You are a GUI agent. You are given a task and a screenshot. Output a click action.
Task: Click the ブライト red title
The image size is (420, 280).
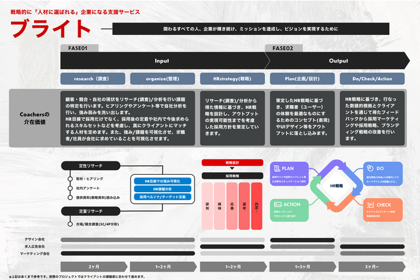(50, 28)
